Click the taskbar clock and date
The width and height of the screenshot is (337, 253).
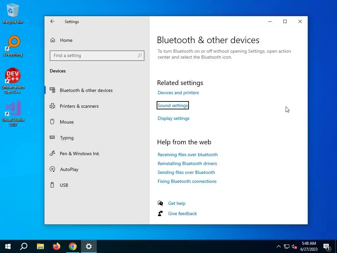[309, 246]
